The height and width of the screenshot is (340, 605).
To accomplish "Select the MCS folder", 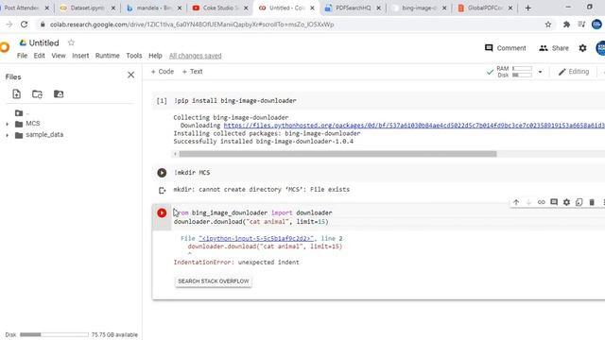I will click(32, 124).
